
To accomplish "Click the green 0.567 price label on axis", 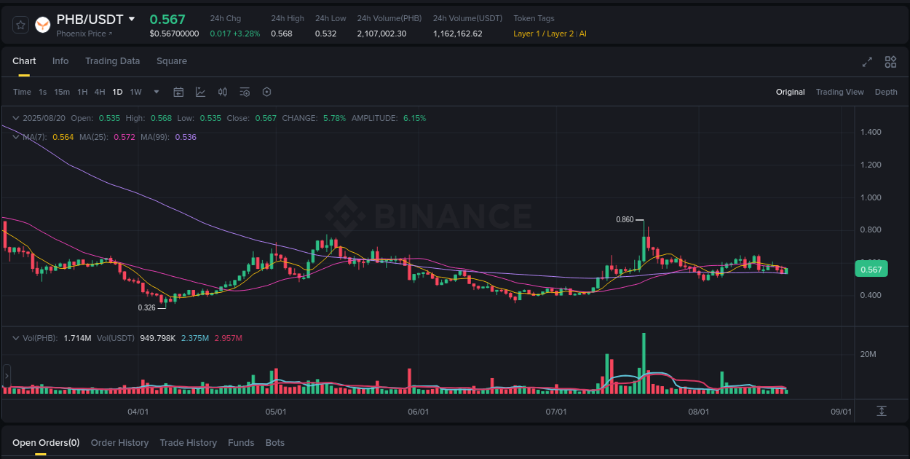I will 871,269.
